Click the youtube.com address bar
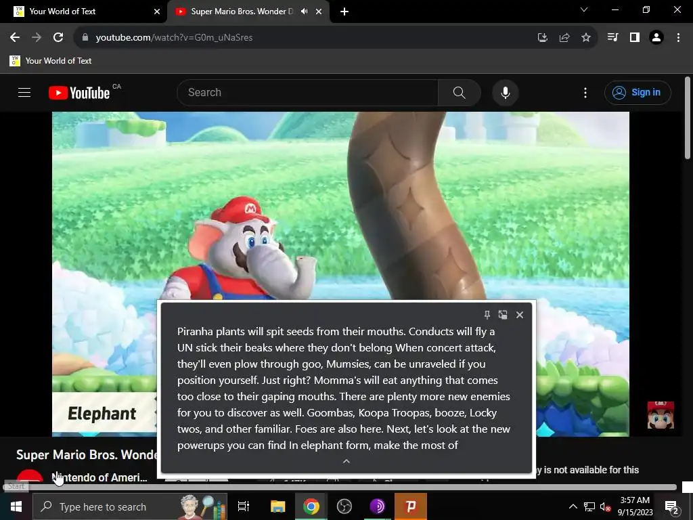693x520 pixels. (x=305, y=37)
